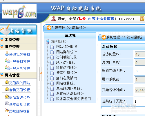The width and height of the screenshot is (145, 116).
Task: Open 访问明细记录 tree item
Action: pos(66,57)
